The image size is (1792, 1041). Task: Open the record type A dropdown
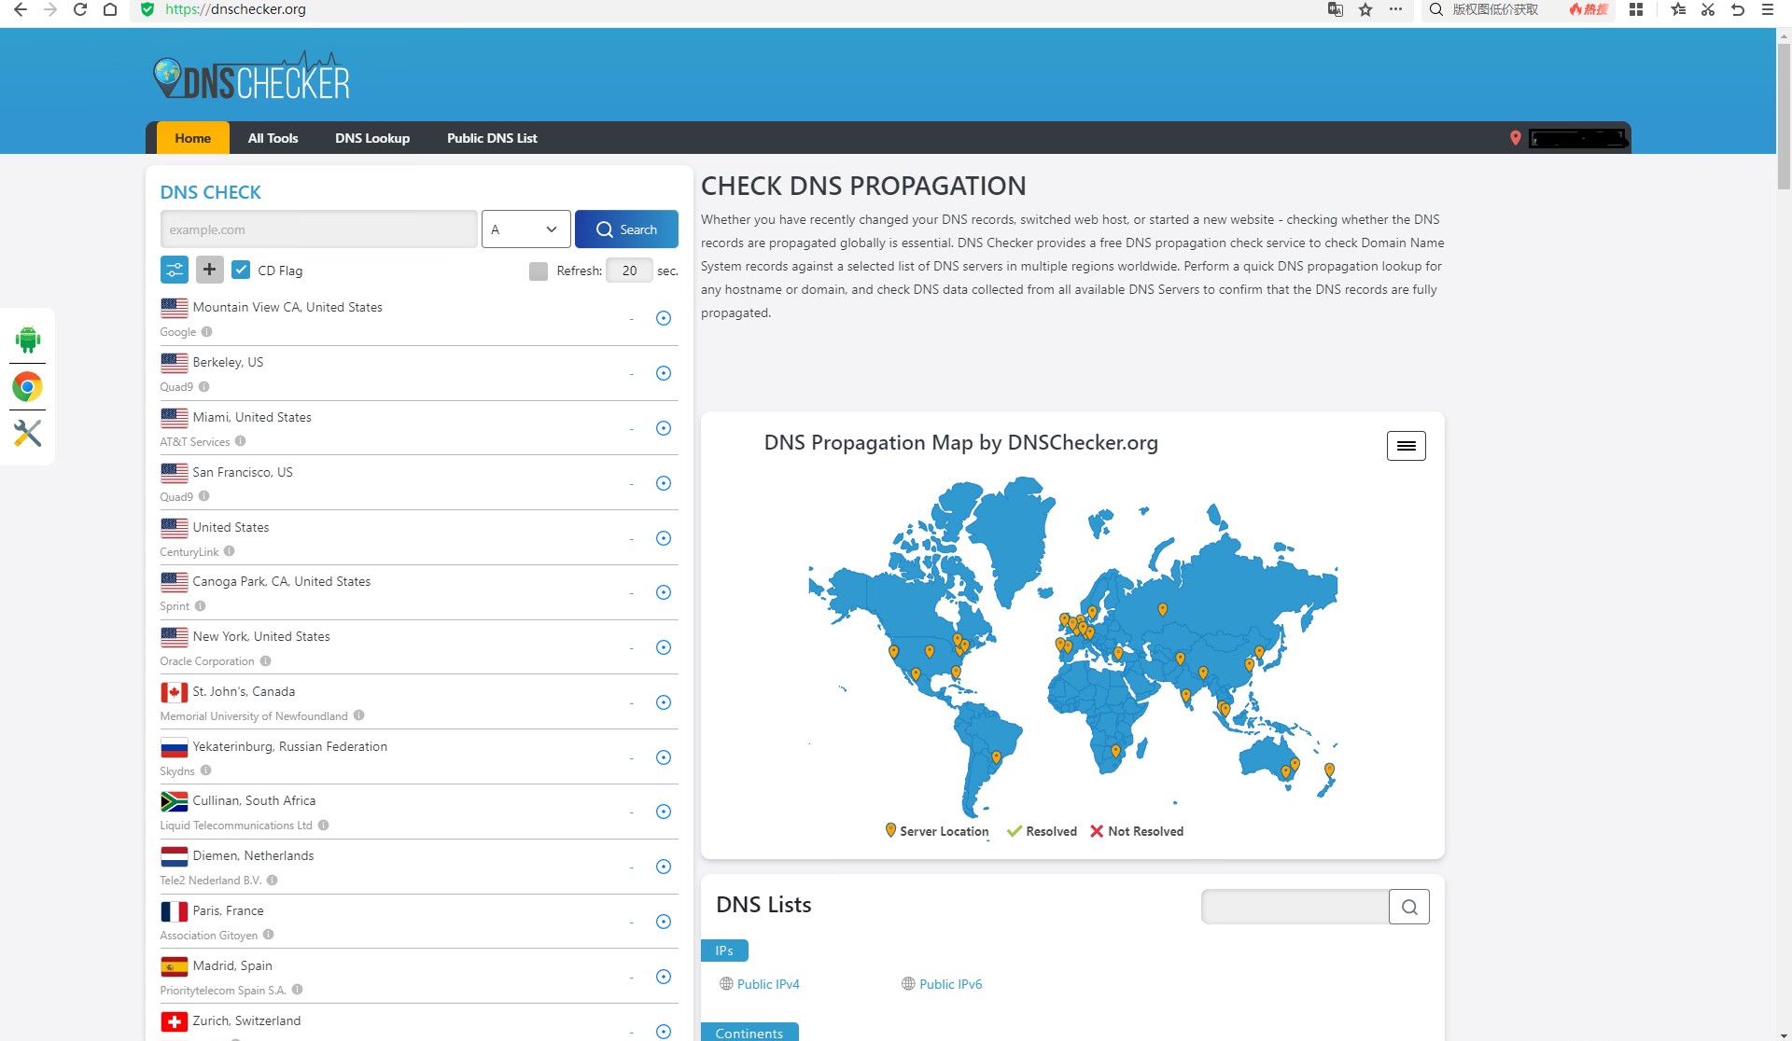pos(526,229)
